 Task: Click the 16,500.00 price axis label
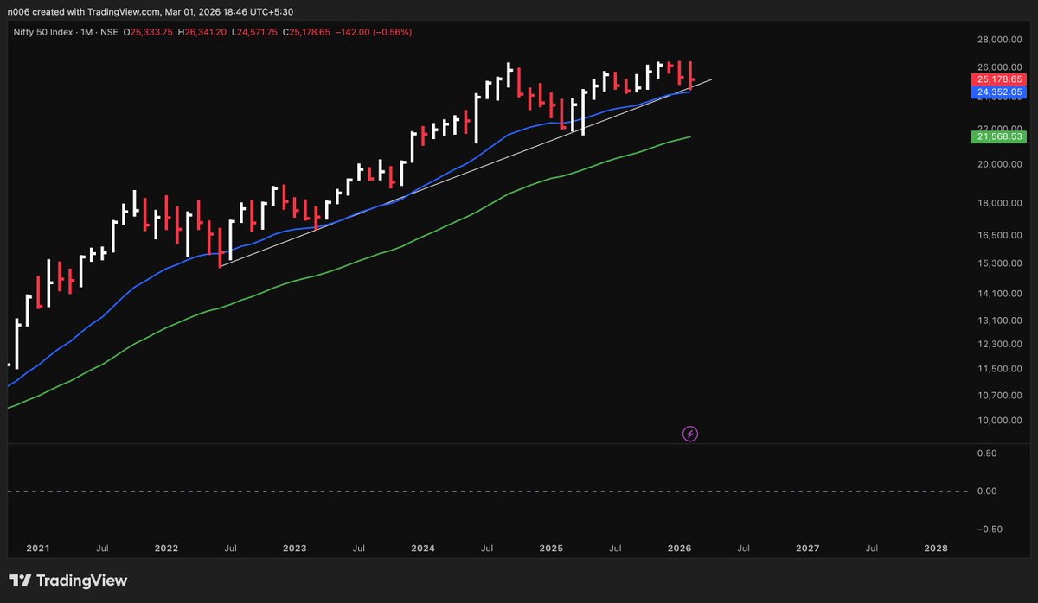pyautogui.click(x=998, y=235)
